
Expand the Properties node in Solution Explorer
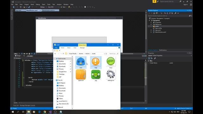[151, 22]
